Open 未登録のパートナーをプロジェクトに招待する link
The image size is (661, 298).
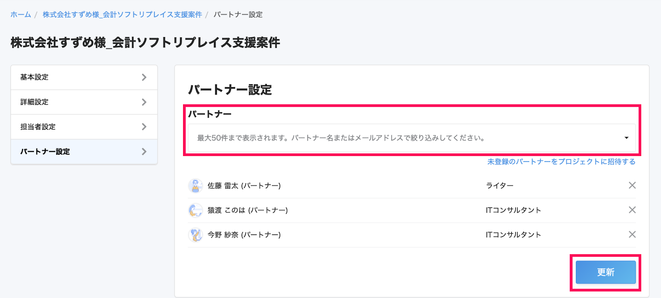(561, 162)
